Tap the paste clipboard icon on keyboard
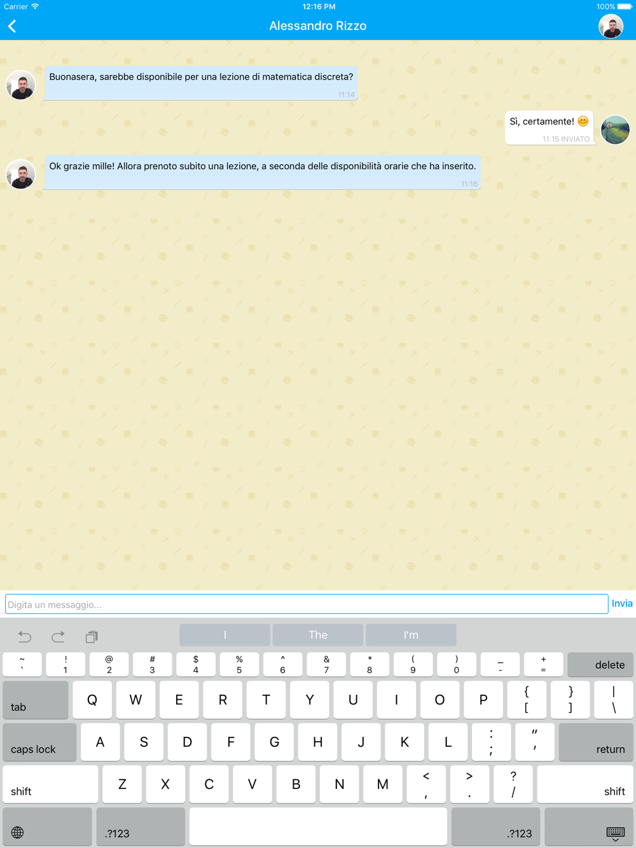This screenshot has width=636, height=848. tap(92, 636)
